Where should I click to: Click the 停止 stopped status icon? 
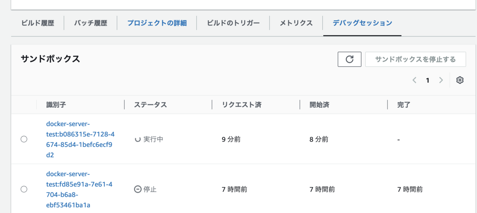pos(138,190)
